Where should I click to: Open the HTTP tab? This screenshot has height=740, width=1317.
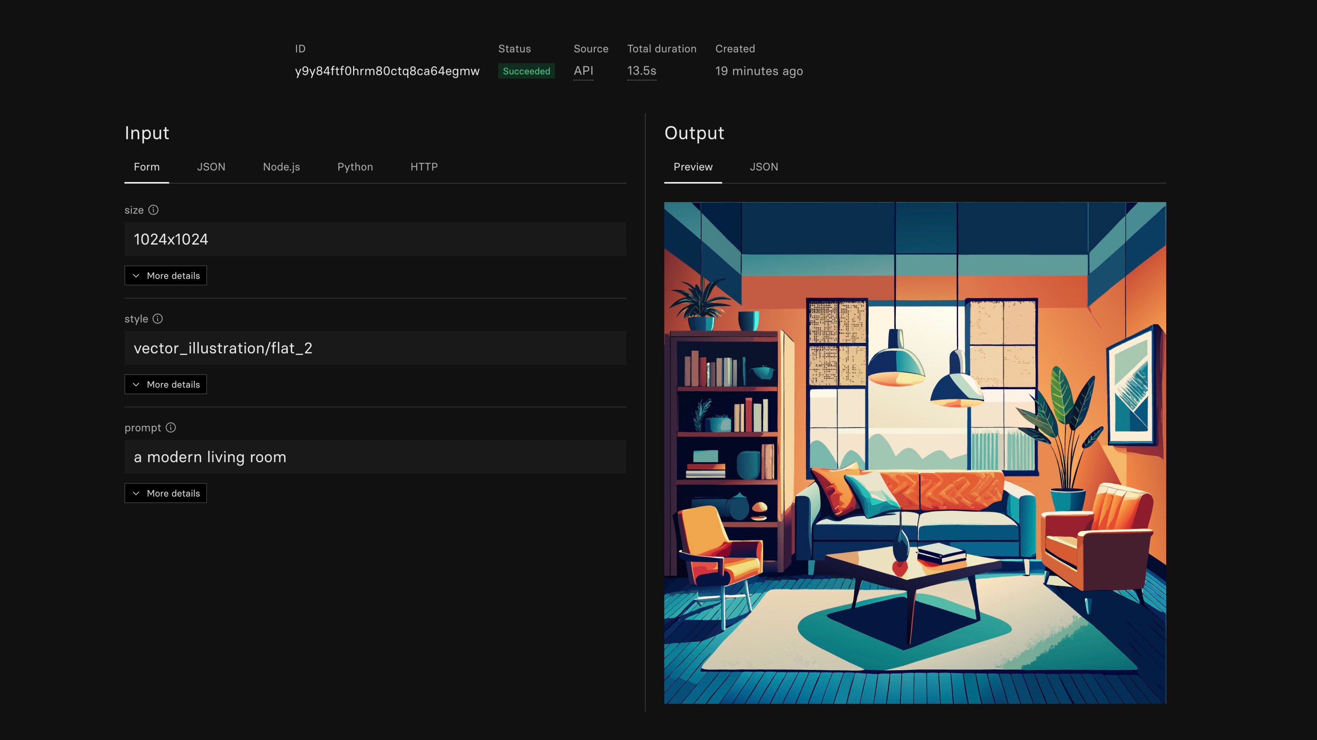point(424,167)
